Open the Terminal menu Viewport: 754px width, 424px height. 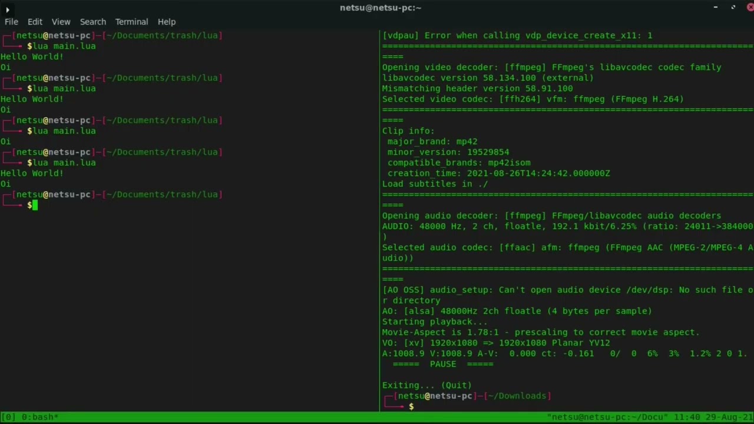131,22
